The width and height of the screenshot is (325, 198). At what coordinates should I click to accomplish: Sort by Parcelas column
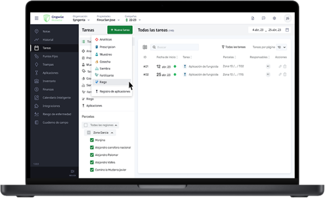click(x=230, y=57)
